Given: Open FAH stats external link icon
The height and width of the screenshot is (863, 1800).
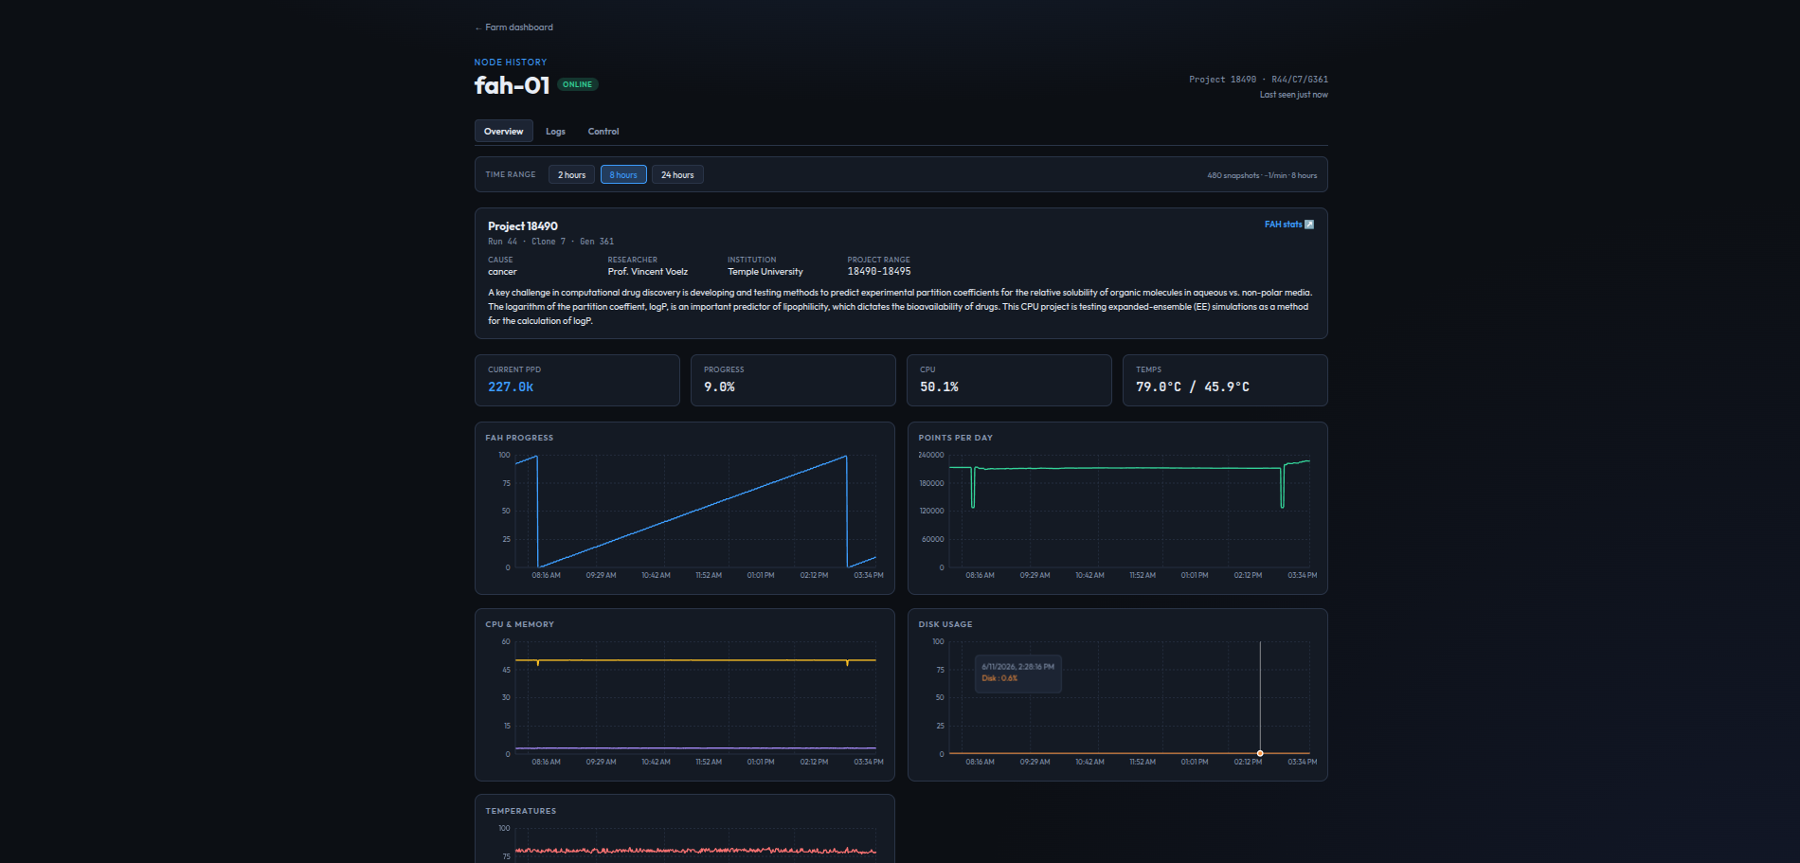Looking at the screenshot, I should coord(1309,225).
